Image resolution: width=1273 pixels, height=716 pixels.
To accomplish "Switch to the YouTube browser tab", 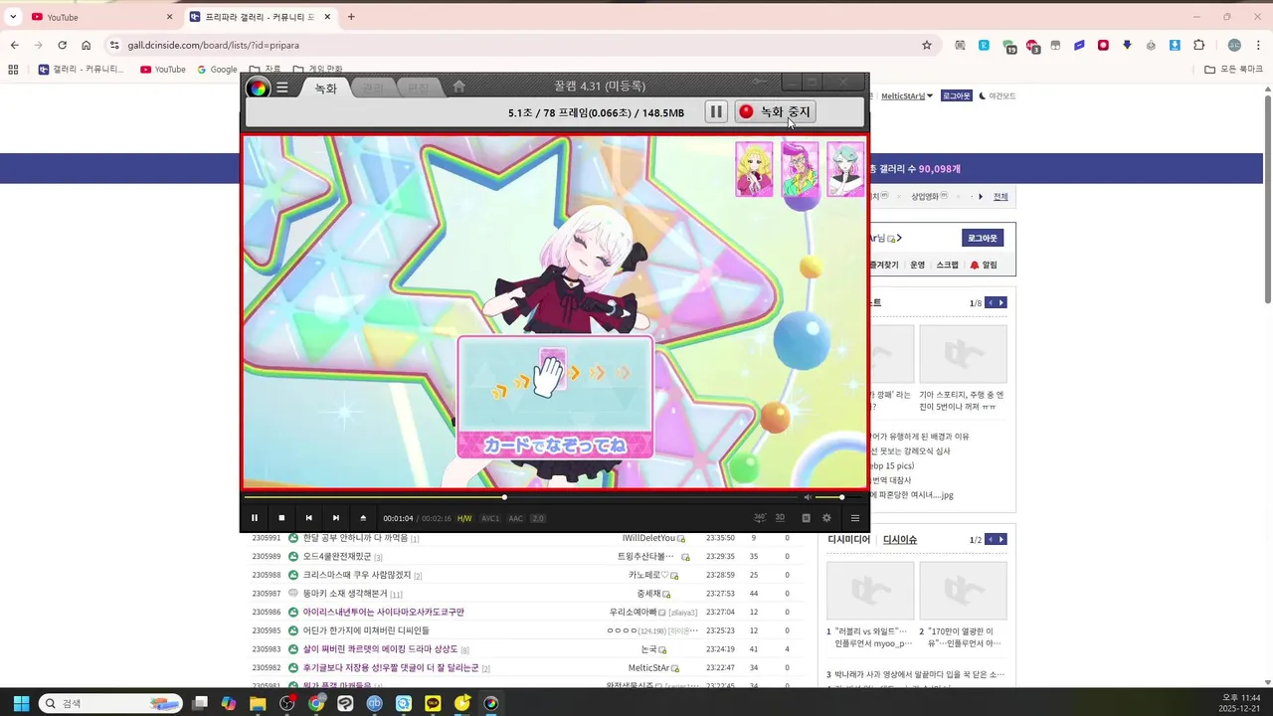I will (99, 17).
